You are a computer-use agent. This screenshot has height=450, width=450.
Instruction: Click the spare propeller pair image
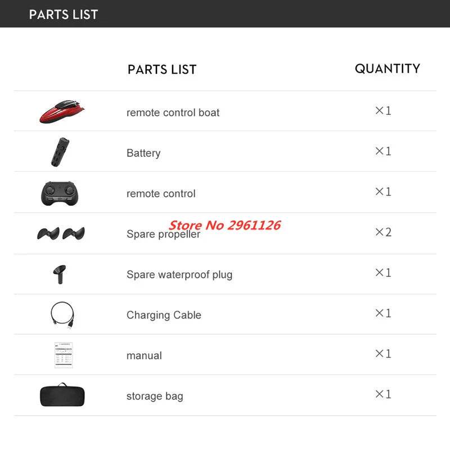click(61, 233)
